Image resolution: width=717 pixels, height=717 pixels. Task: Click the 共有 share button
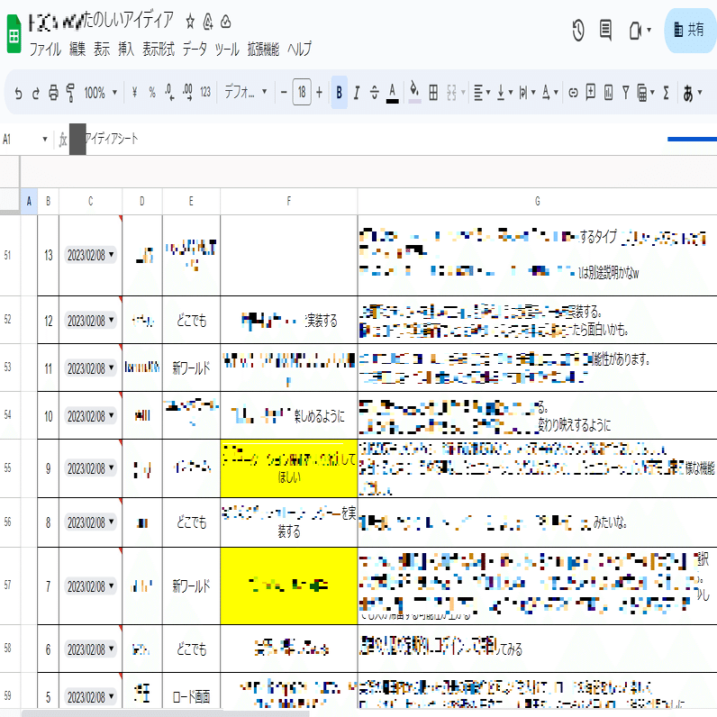[x=690, y=31]
